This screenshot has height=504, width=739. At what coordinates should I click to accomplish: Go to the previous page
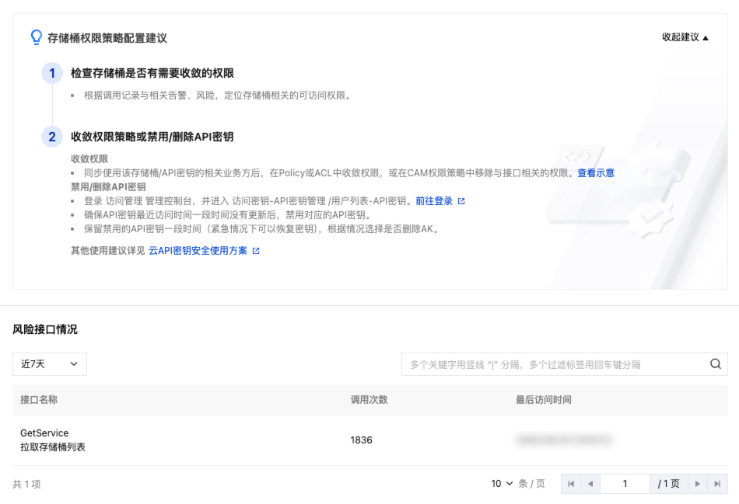click(x=590, y=484)
